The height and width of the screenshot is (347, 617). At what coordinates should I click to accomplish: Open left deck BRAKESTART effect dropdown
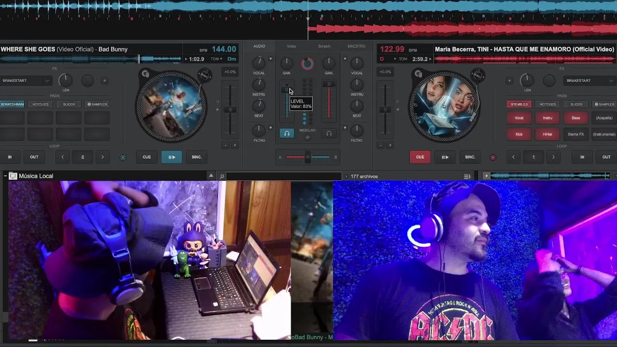(26, 80)
